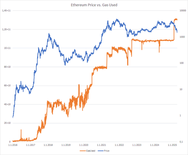
Task: Click the 10000 right axis label
Action: click(183, 10)
